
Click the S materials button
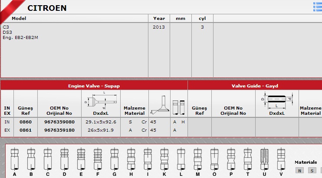[x=312, y=171]
